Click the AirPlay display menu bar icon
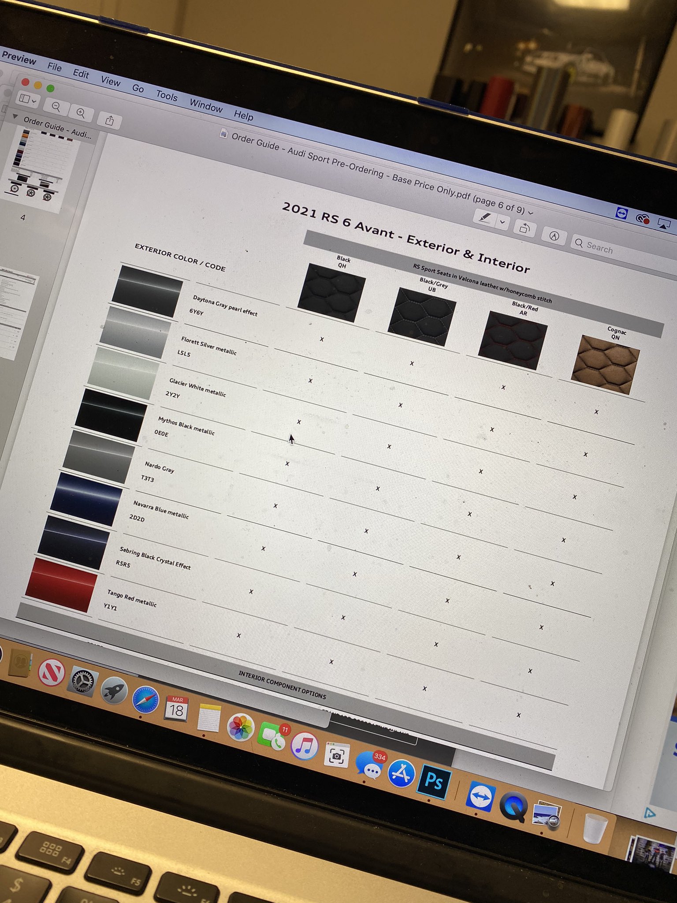 pyautogui.click(x=664, y=224)
